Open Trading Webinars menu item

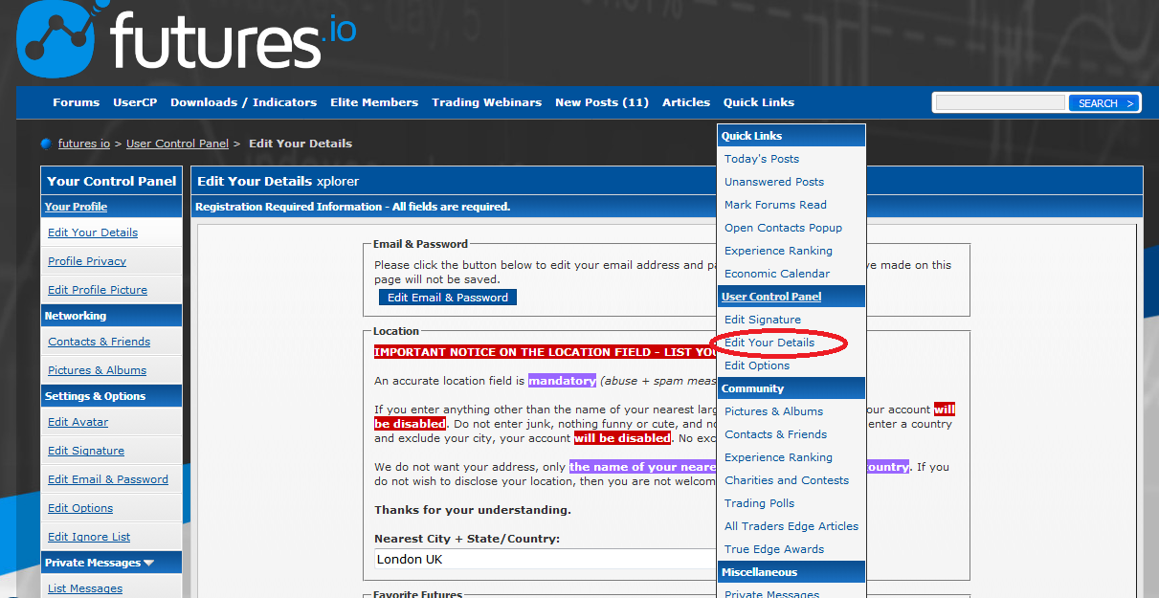pos(486,102)
